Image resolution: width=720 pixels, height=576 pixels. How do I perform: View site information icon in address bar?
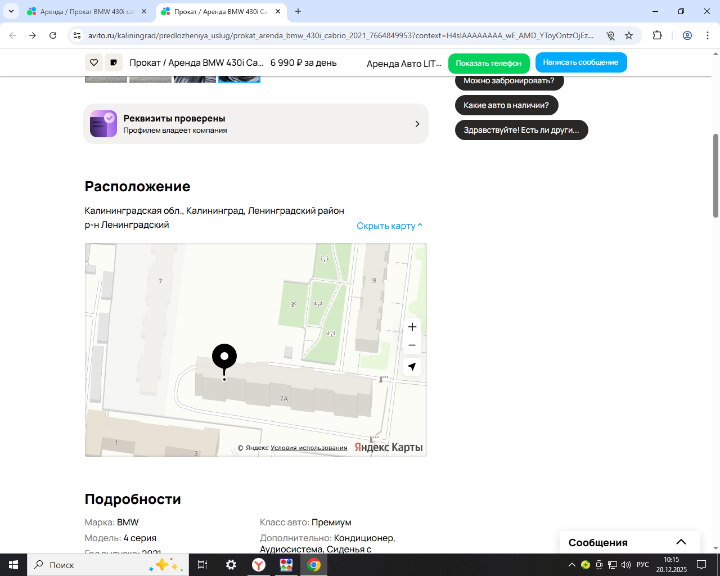[x=78, y=35]
